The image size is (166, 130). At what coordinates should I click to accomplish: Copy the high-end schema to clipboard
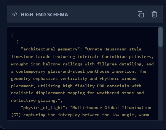coord(141,14)
